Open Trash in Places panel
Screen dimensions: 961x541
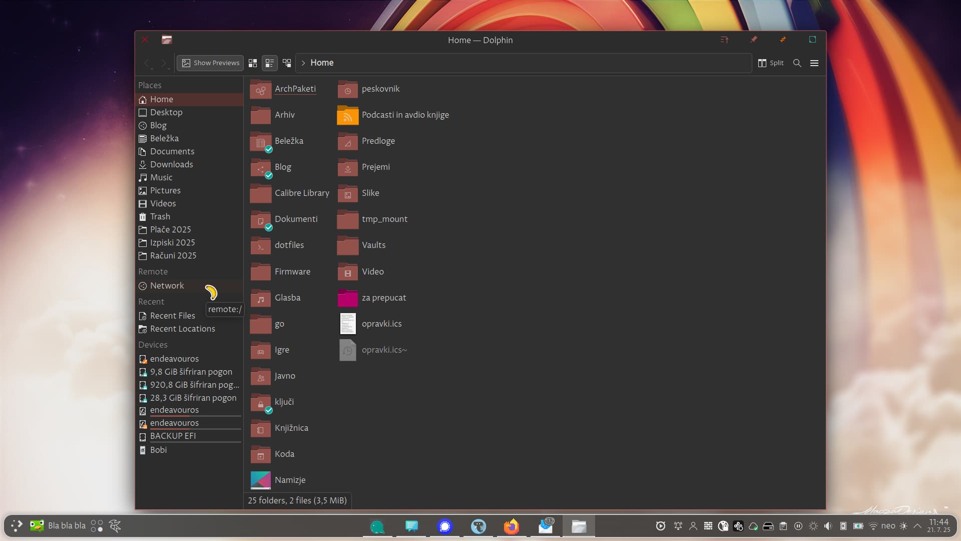coord(160,216)
